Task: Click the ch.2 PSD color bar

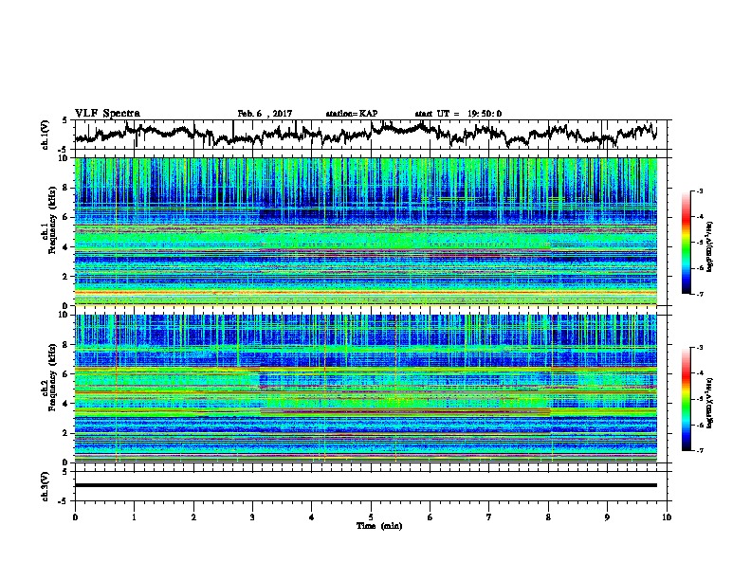Action: [x=686, y=399]
